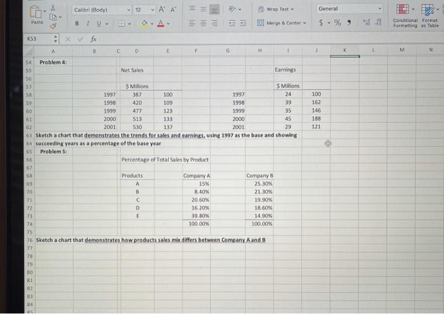444x314 pixels.
Task: Toggle bold formatting
Action: pos(77,23)
